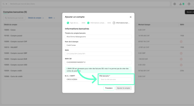Viewport: 194px width, 106px height.
Task: Click the Précédent button
Action: [x=109, y=88]
